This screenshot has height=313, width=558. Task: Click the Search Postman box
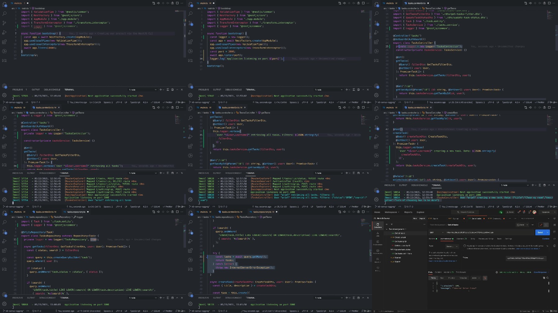tap(465, 212)
